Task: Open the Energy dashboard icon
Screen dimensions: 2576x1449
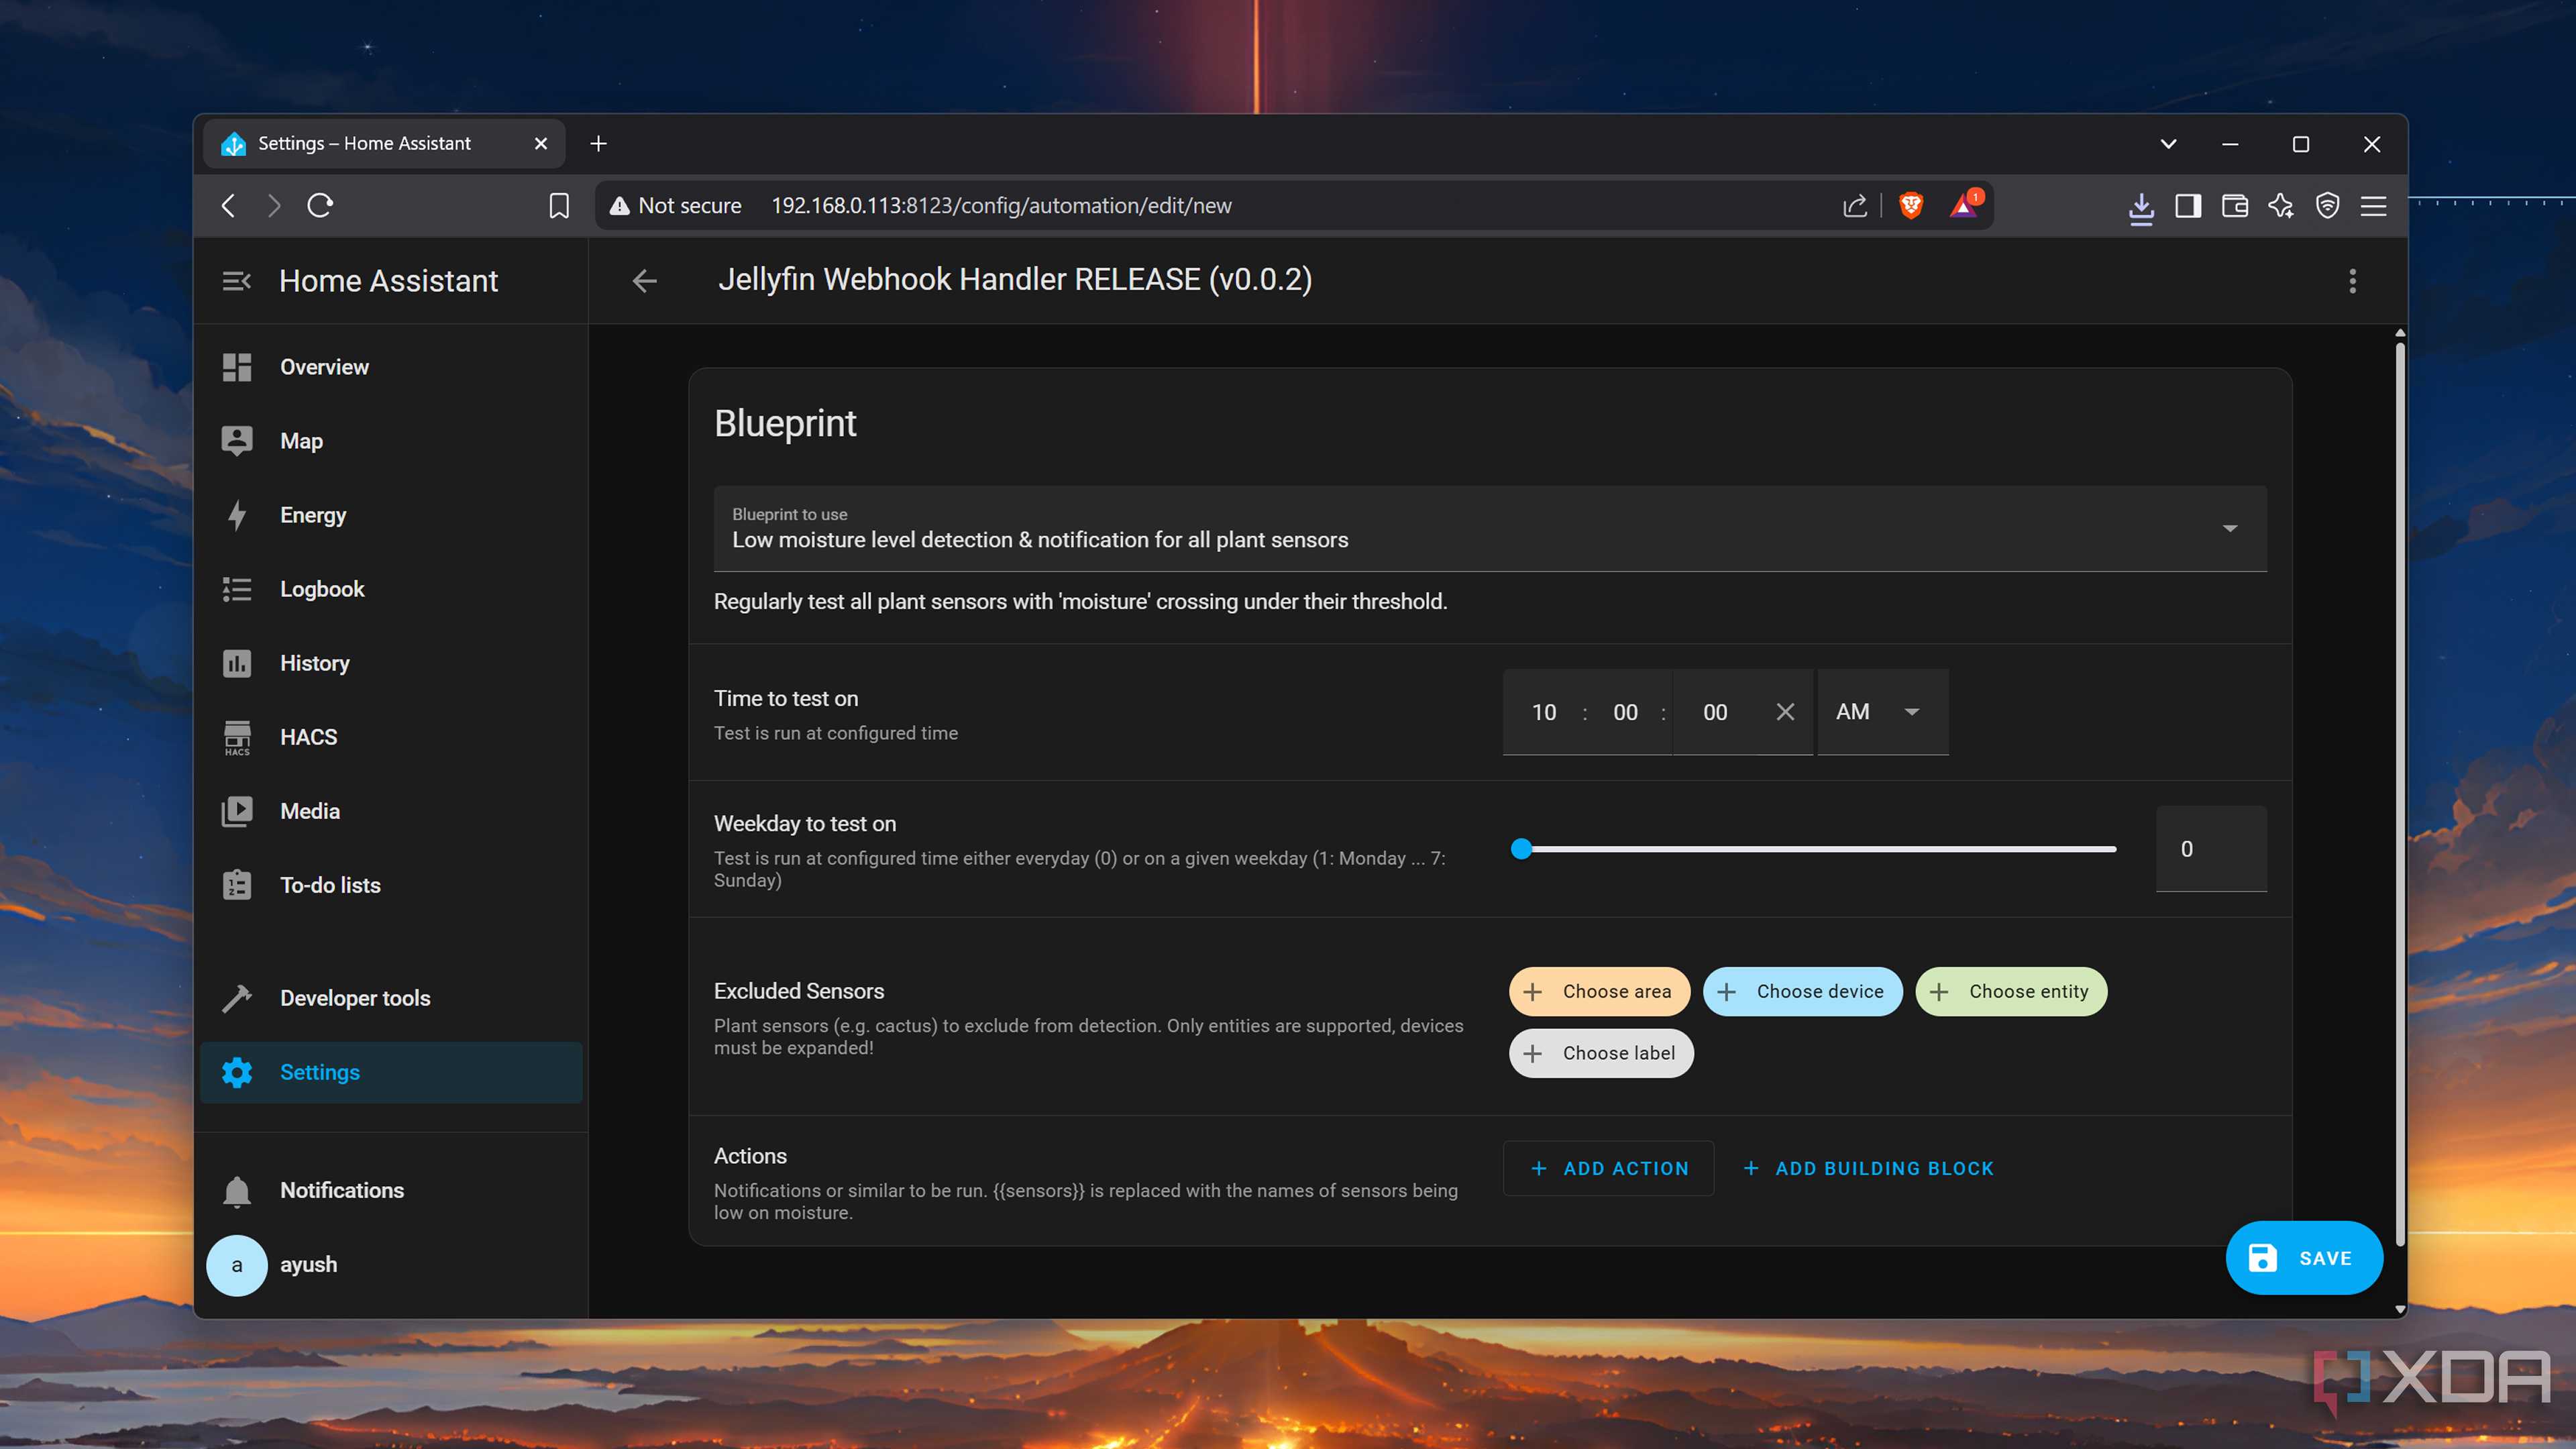Action: 237,515
